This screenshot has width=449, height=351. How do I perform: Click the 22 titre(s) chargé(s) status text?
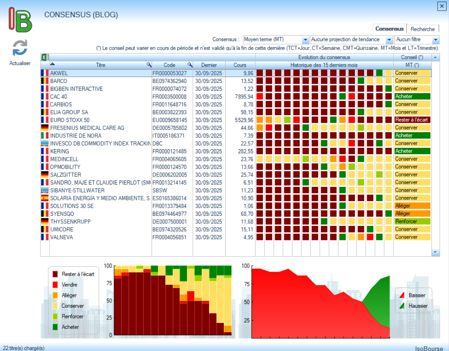click(x=24, y=347)
